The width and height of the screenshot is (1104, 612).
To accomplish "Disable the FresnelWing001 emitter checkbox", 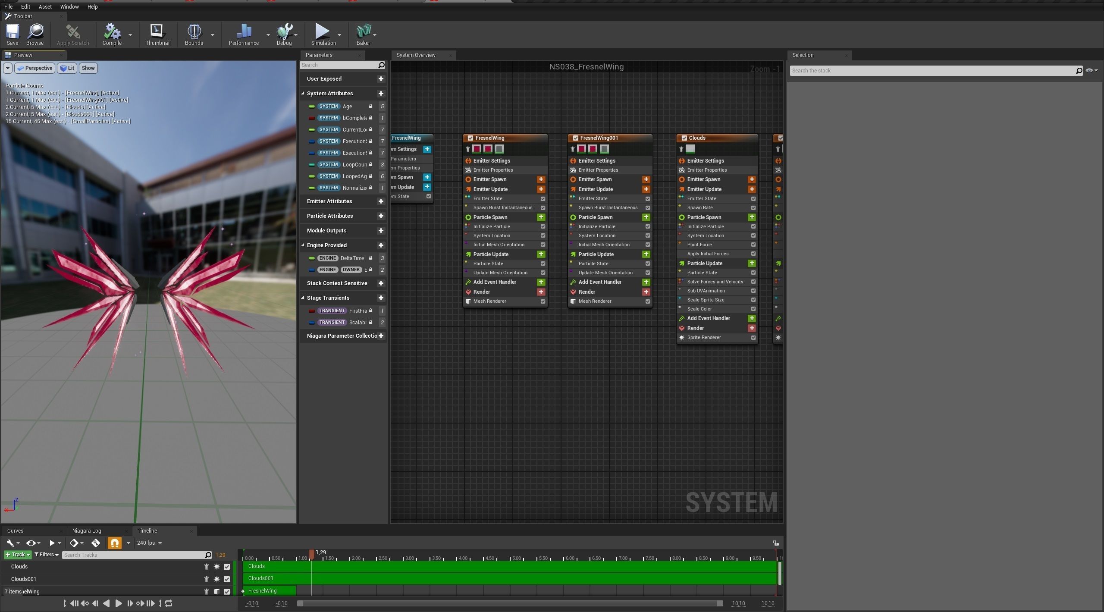I will pos(575,138).
